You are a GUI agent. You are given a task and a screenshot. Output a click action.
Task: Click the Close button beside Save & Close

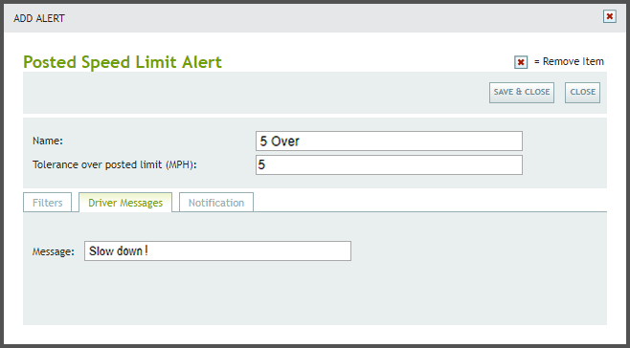point(582,93)
